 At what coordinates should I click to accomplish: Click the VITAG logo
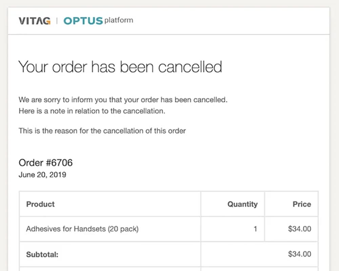[35, 21]
